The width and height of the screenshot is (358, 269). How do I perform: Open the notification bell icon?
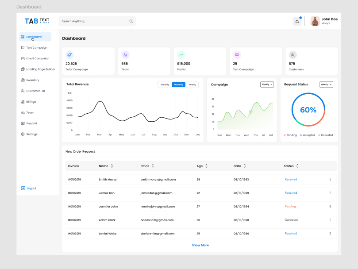tap(297, 21)
